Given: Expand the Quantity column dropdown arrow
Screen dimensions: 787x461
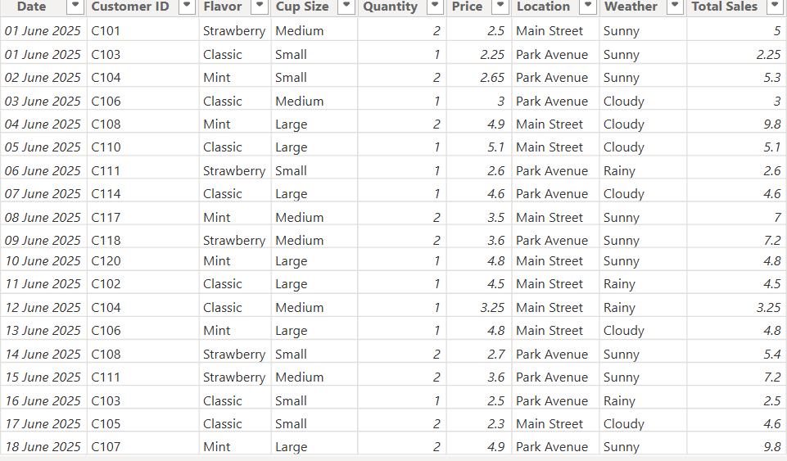Looking at the screenshot, I should (435, 7).
